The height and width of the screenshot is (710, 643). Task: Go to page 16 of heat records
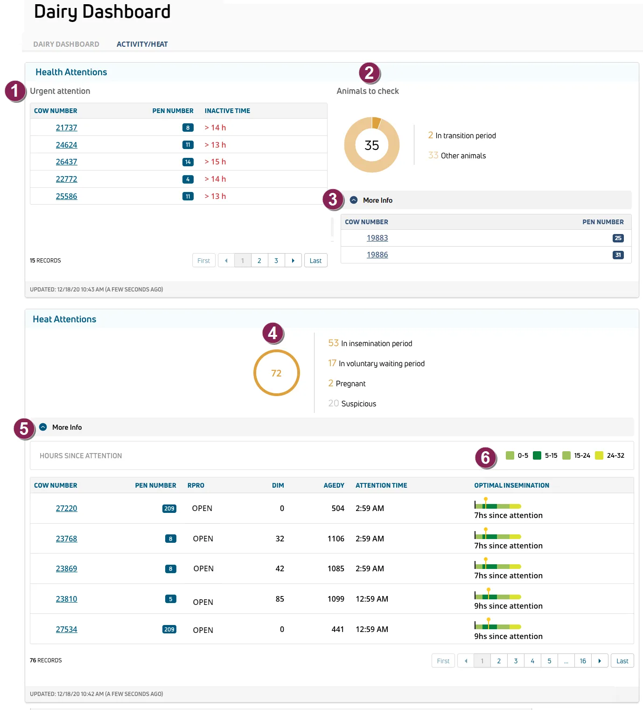pos(583,661)
